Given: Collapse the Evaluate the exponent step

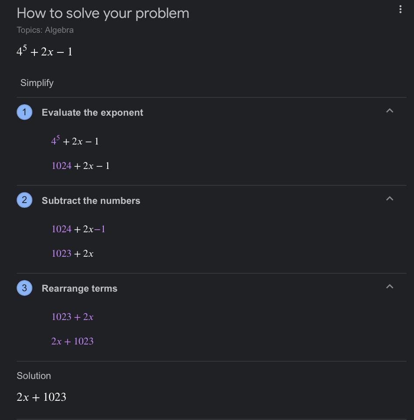Looking at the screenshot, I should (x=390, y=110).
